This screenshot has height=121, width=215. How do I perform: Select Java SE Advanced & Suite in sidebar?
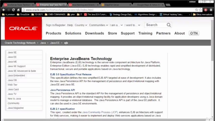[24, 71]
